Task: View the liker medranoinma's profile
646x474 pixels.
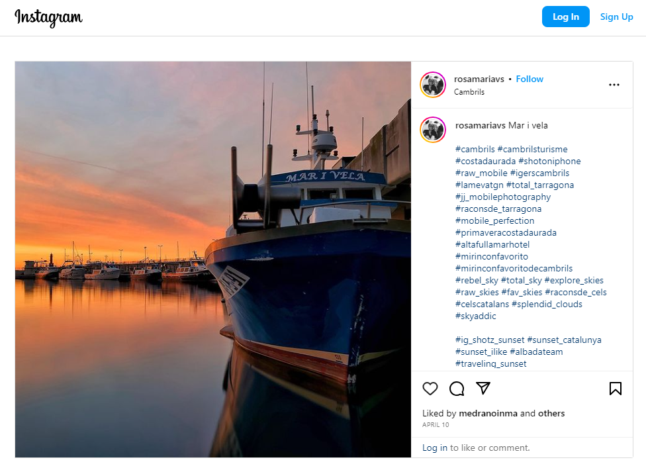Action: [x=488, y=414]
